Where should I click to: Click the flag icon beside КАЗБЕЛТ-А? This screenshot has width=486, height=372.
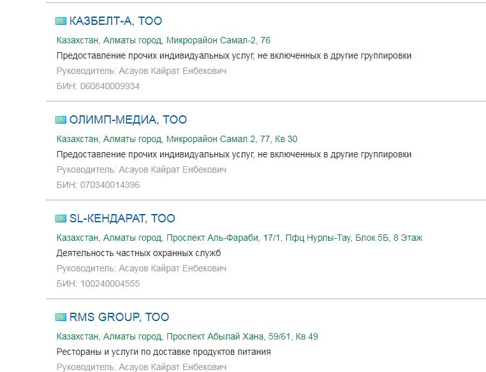tap(61, 21)
